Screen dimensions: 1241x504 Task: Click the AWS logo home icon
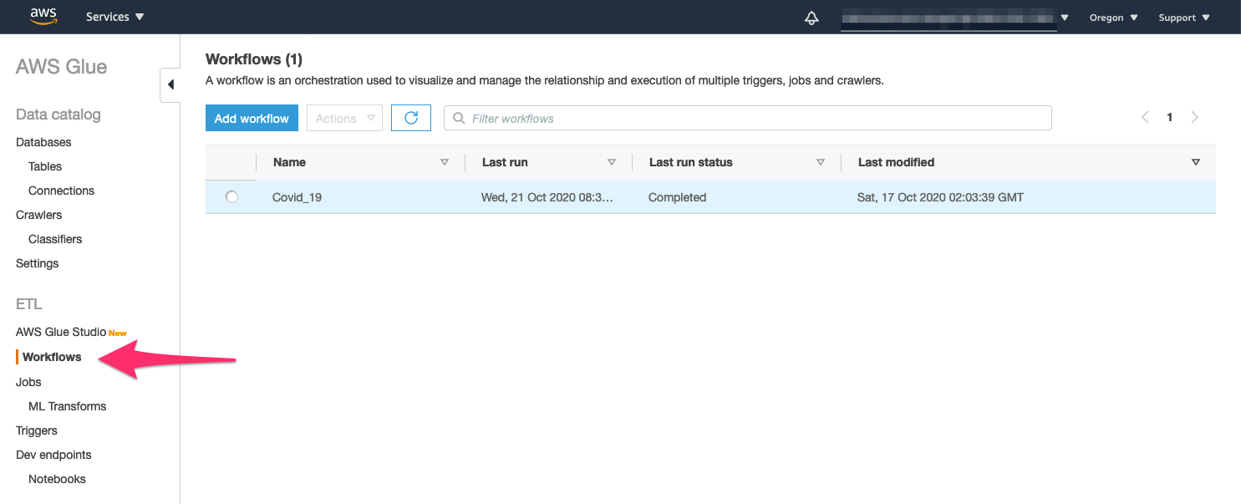click(43, 17)
